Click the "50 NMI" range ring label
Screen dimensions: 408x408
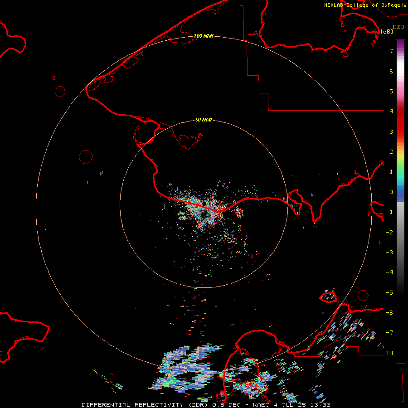coord(204,120)
